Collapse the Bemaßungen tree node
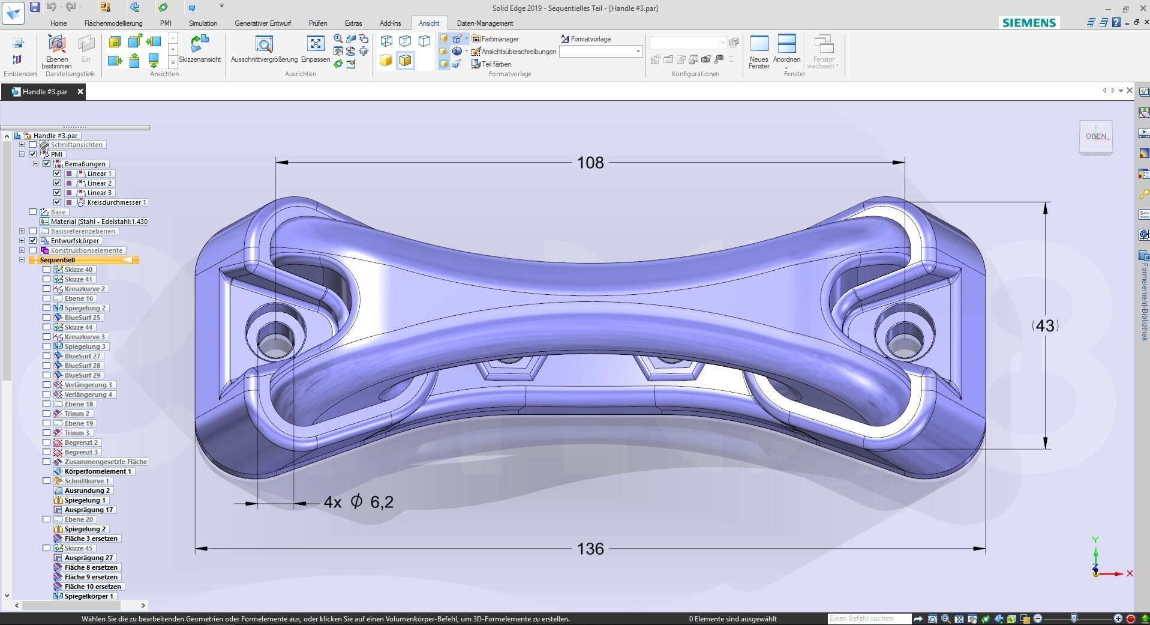Viewport: 1150px width, 625px height. click(x=36, y=164)
